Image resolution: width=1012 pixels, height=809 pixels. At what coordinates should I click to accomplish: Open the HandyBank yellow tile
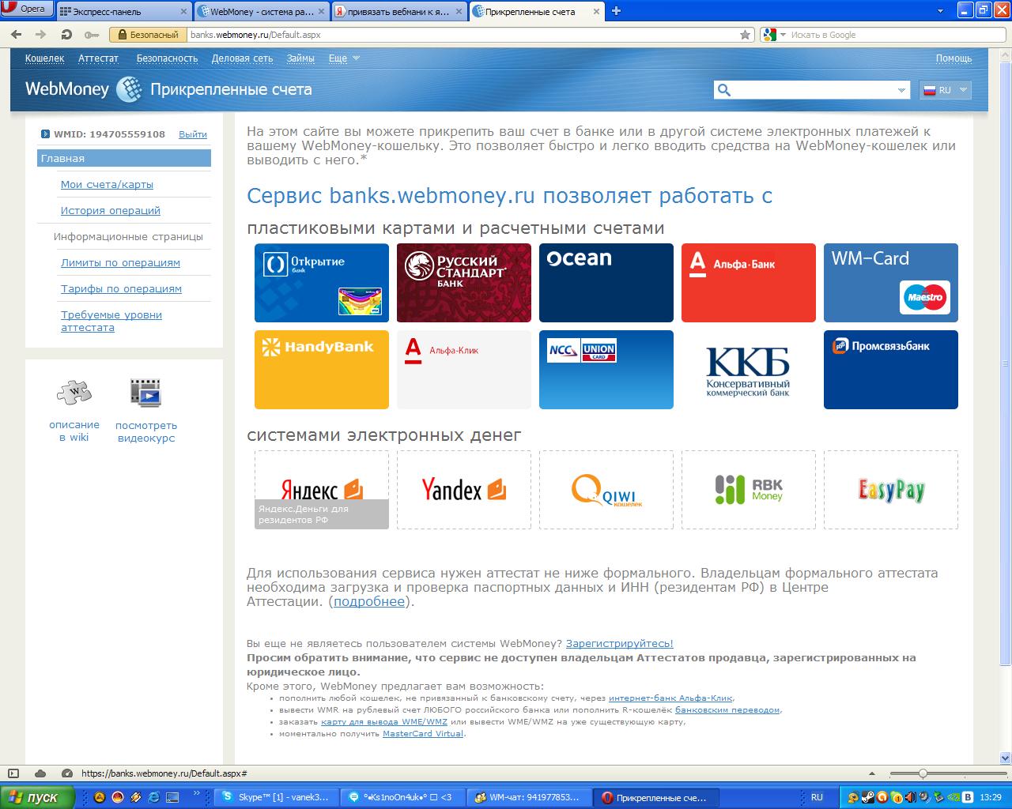point(322,370)
